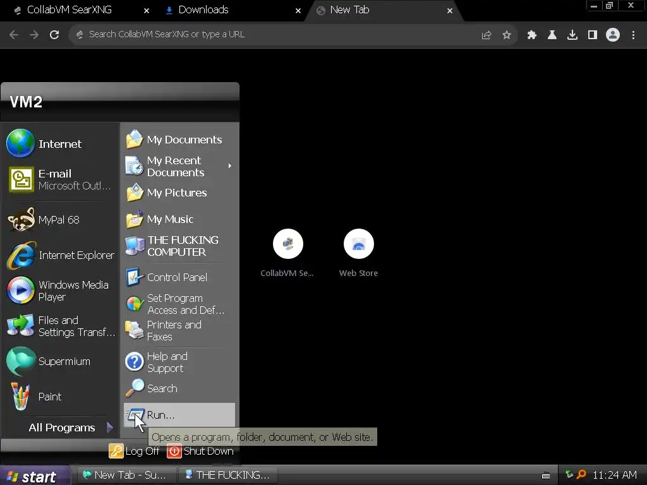The height and width of the screenshot is (485, 647).
Task: Open E-mail Microsoft Outlook entry
Action: [x=60, y=180]
